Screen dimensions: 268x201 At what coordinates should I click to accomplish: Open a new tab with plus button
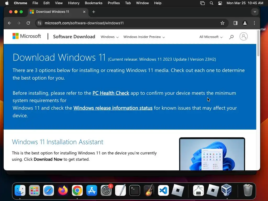pos(93,12)
